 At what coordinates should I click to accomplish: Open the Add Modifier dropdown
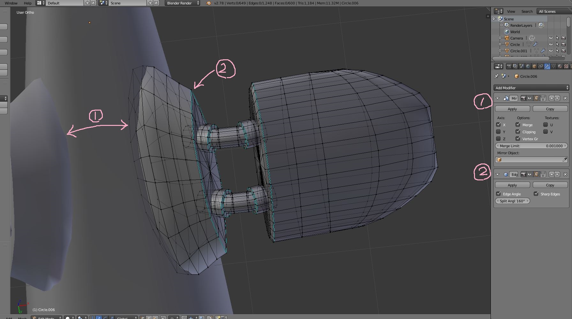point(531,88)
